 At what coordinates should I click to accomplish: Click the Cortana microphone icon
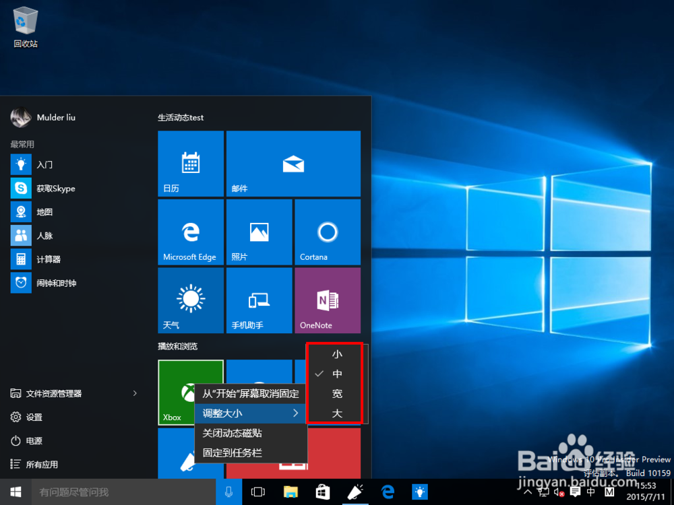[x=228, y=492]
